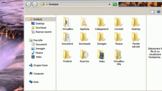Open Documenti library in sidebar

click(41, 44)
